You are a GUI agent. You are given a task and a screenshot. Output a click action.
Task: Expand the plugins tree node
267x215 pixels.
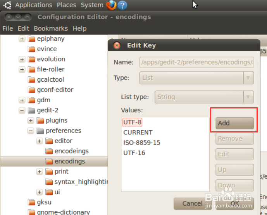click(x=31, y=120)
